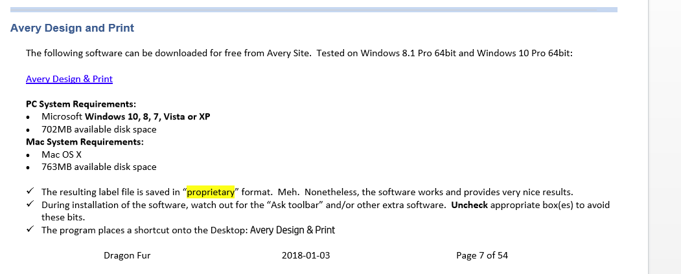Click the 2018-01-03 date in the footer
This screenshot has height=274, width=681.
click(306, 255)
